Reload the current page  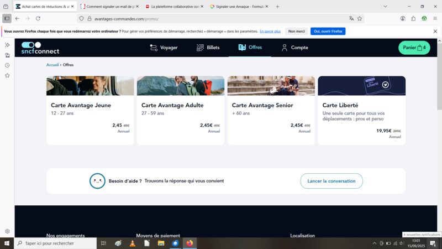(x=38, y=19)
